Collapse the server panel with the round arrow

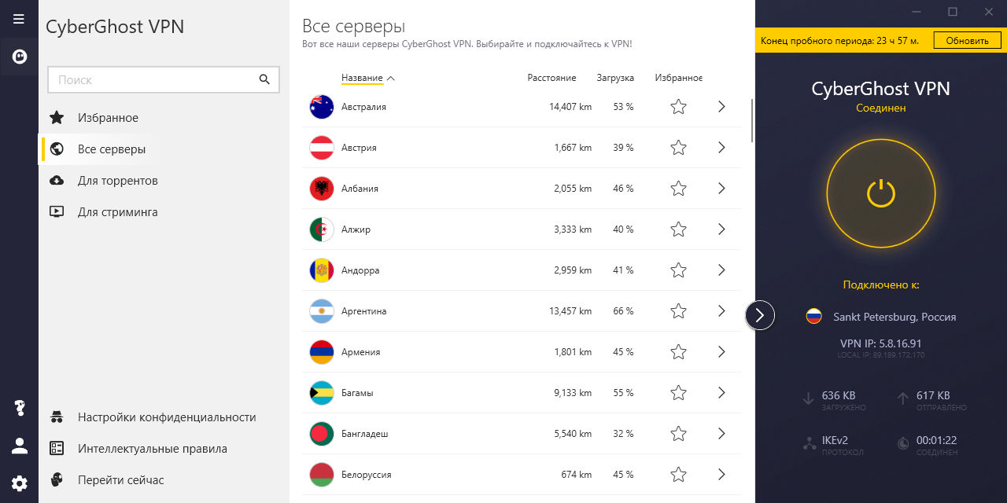(760, 315)
